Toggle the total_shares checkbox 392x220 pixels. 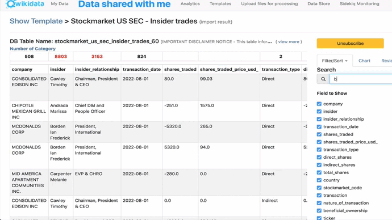[x=319, y=172]
